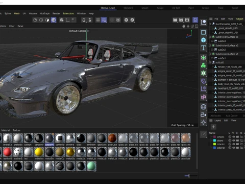This screenshot has height=184, width=245.
Task: Collapse SubdivisionSurface x2 tree node
Action: [210, 45]
